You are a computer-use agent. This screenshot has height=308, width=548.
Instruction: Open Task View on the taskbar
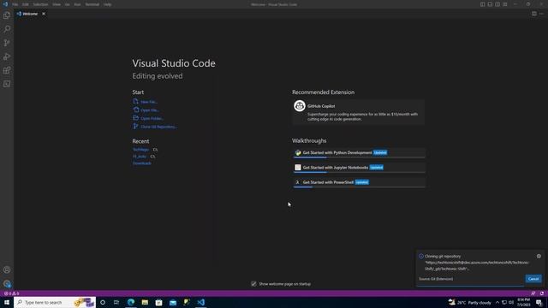(x=116, y=302)
